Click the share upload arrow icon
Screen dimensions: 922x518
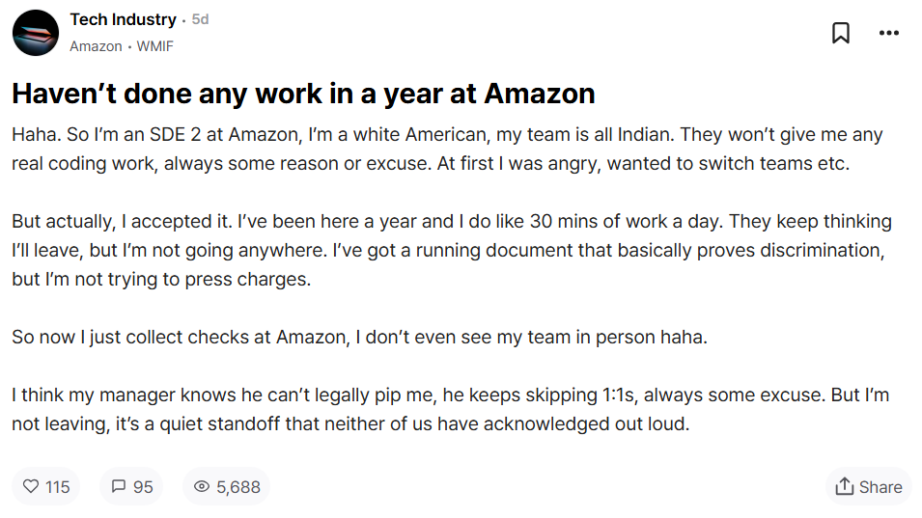tap(845, 486)
